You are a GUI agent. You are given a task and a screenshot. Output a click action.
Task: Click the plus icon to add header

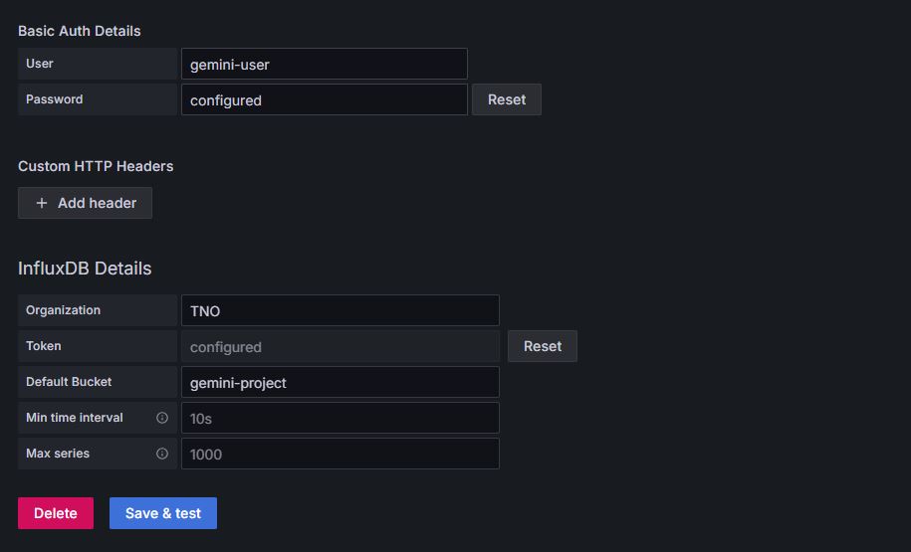click(42, 203)
